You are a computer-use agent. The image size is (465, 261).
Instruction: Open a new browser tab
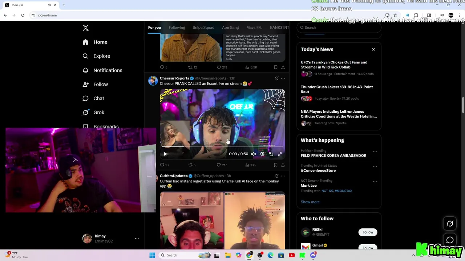tap(64, 5)
